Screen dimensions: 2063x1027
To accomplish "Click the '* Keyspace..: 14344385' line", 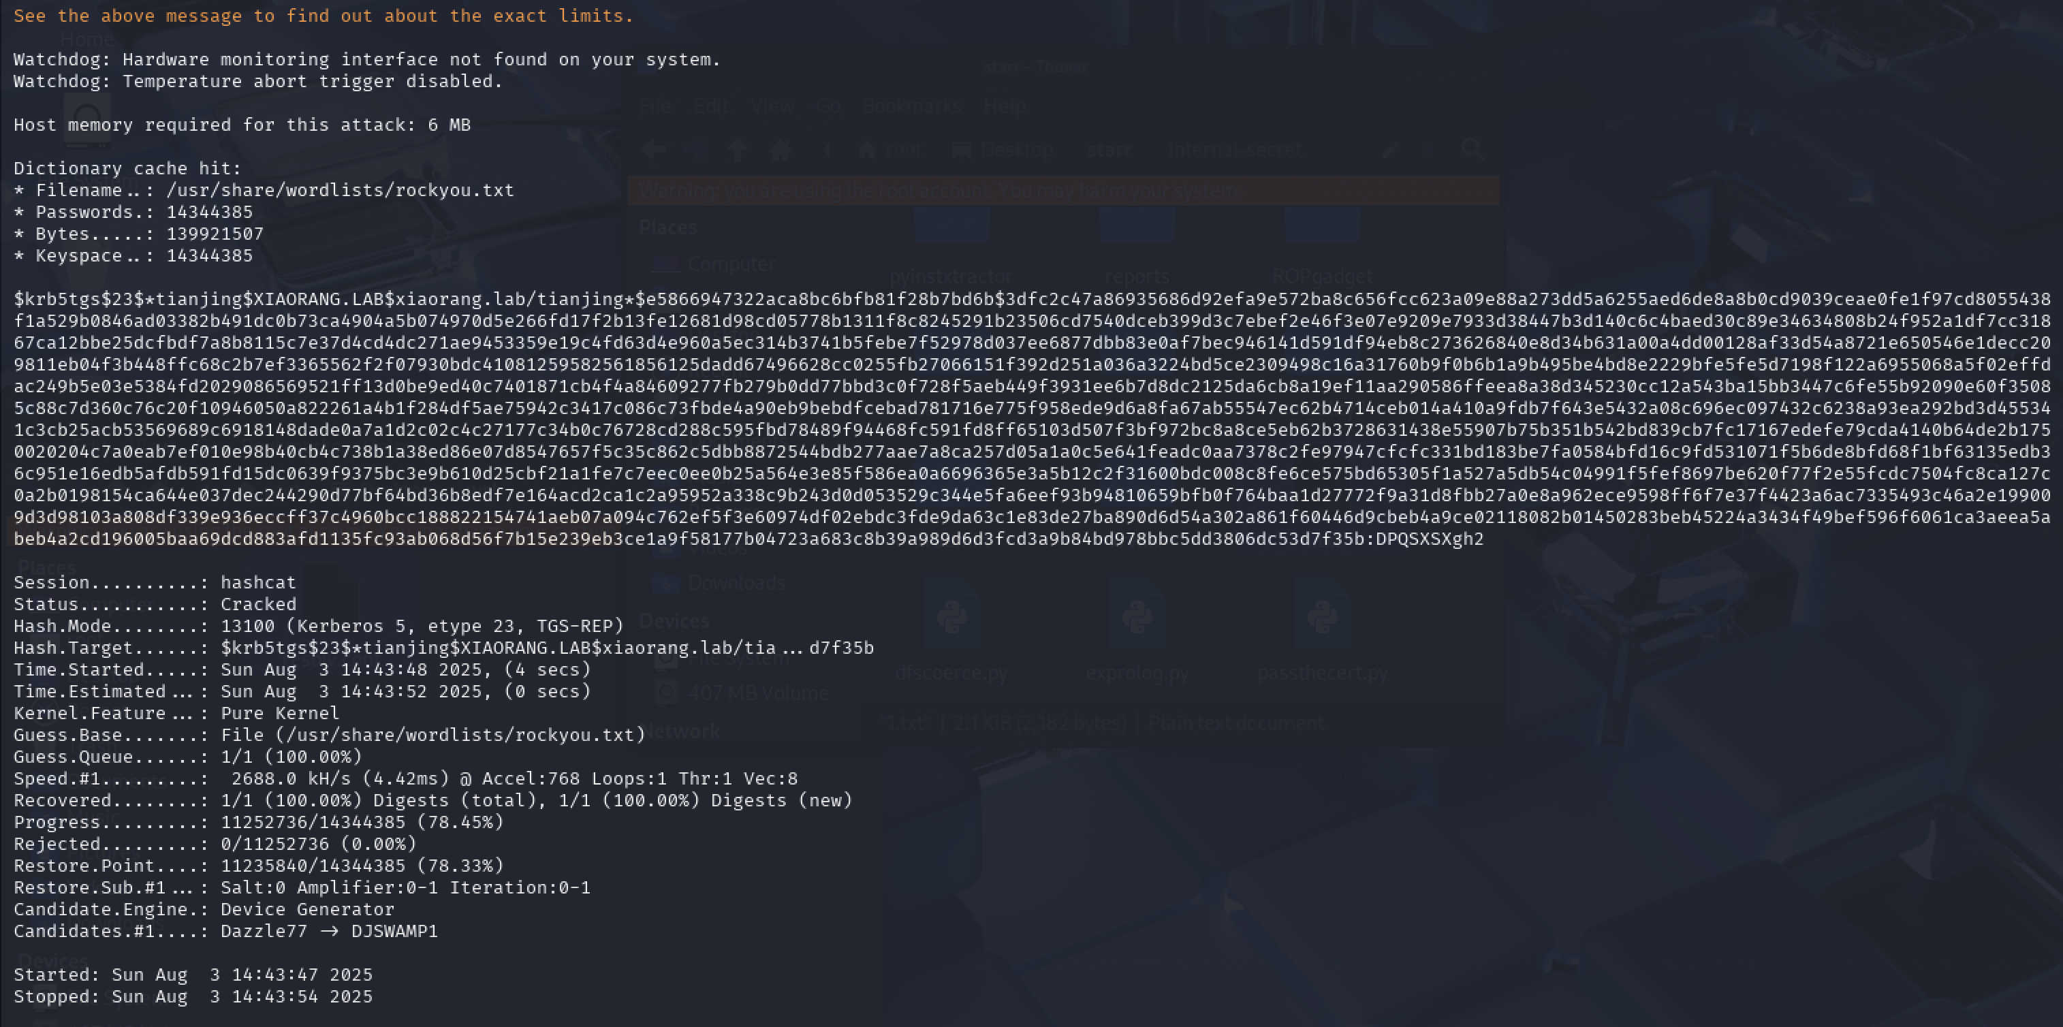I will [x=133, y=255].
